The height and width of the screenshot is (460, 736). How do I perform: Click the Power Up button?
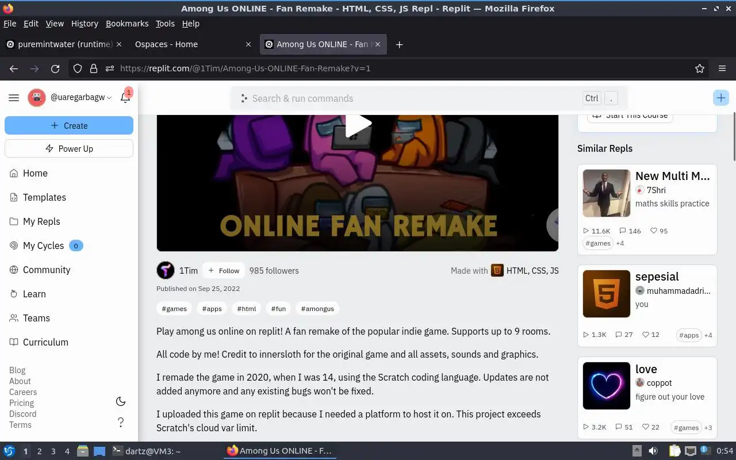[x=69, y=148]
